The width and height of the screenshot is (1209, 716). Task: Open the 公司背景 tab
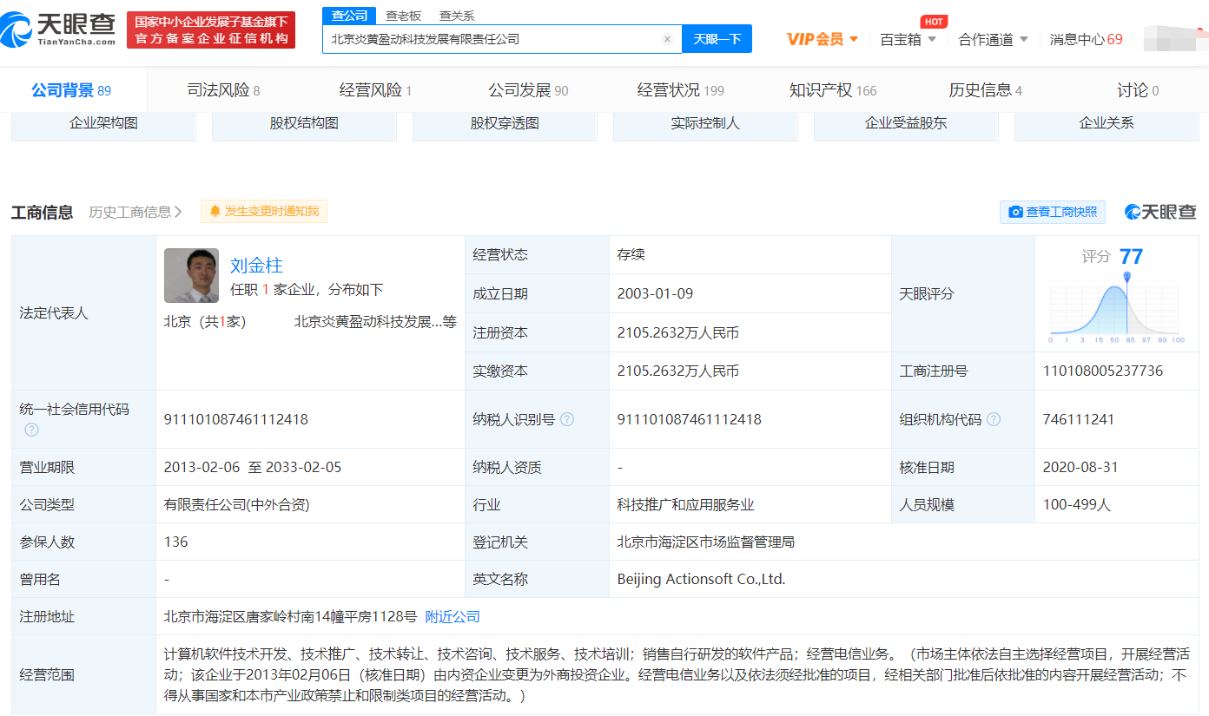click(71, 90)
